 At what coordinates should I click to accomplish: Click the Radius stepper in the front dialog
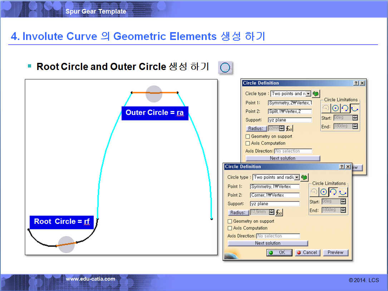272,212
